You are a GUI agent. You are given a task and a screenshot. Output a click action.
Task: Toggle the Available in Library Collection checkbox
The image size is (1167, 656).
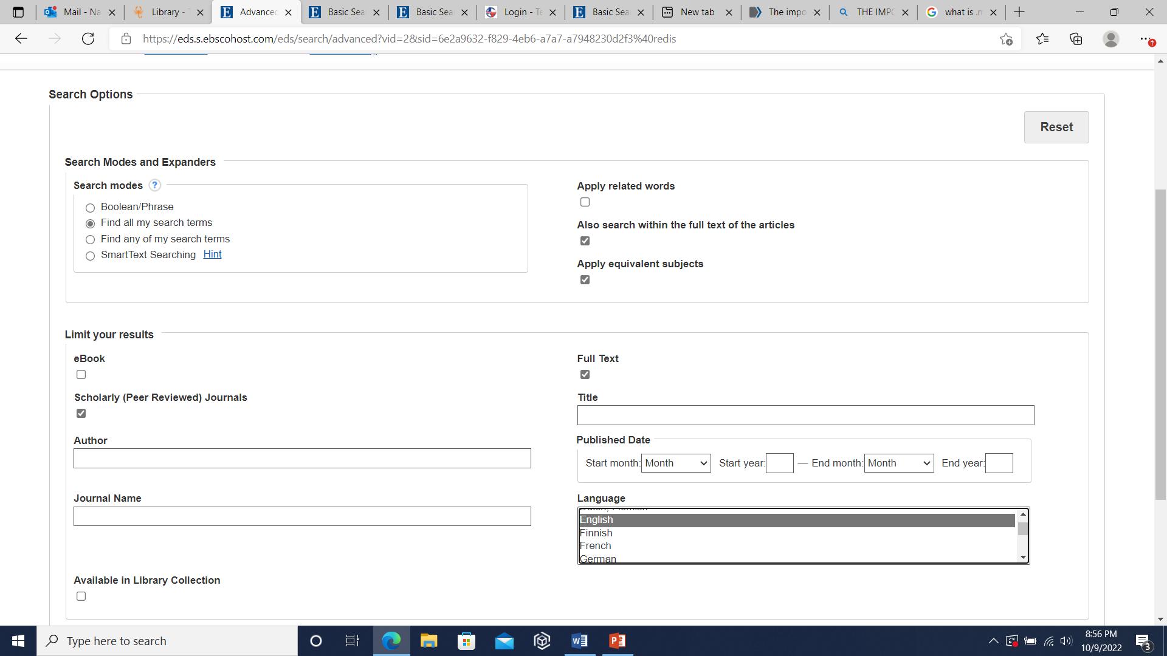point(81,596)
